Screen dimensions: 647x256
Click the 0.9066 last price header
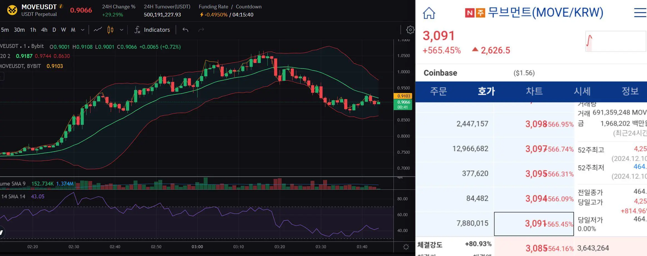pyautogui.click(x=81, y=10)
